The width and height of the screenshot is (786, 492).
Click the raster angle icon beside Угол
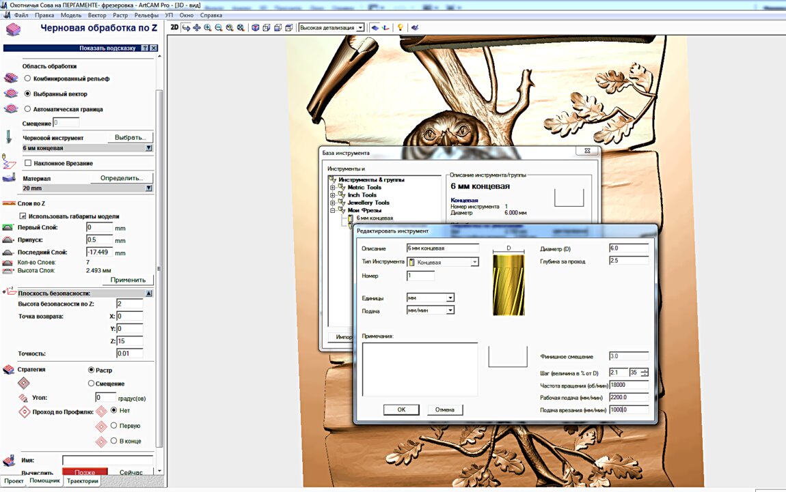(23, 398)
